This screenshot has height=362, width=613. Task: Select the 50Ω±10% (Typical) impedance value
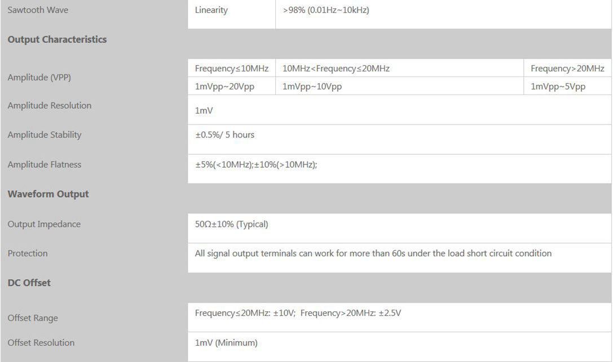(231, 225)
